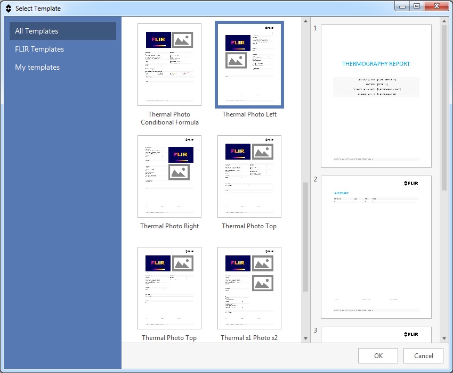Click the preview pane scroll up arrow
This screenshot has height=373, width=453.
[x=443, y=21]
